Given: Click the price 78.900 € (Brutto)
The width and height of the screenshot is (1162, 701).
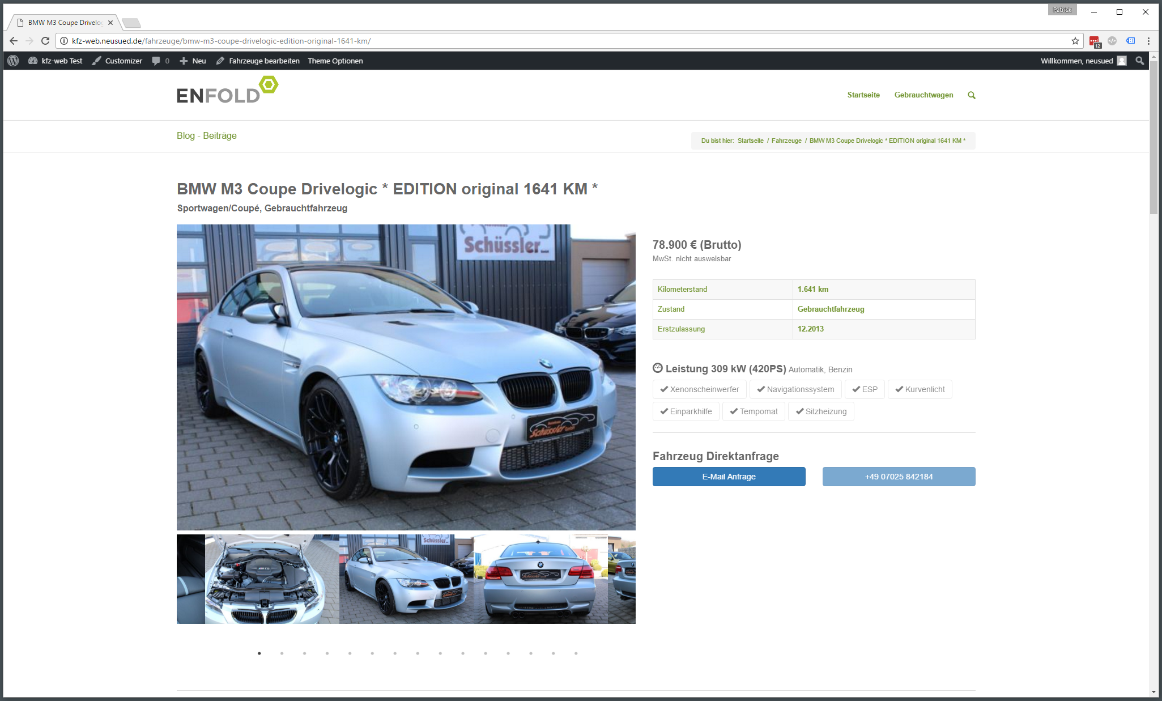Looking at the screenshot, I should click(697, 245).
